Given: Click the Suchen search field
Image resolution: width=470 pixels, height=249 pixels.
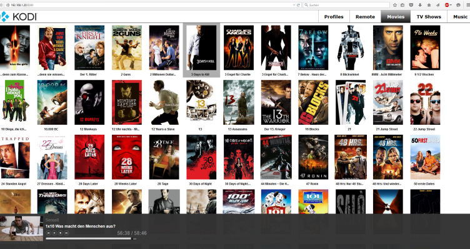Looking at the screenshot, I should tap(346, 5).
